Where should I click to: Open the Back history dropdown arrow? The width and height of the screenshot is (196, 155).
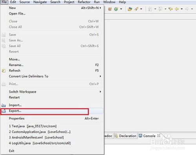181,9
